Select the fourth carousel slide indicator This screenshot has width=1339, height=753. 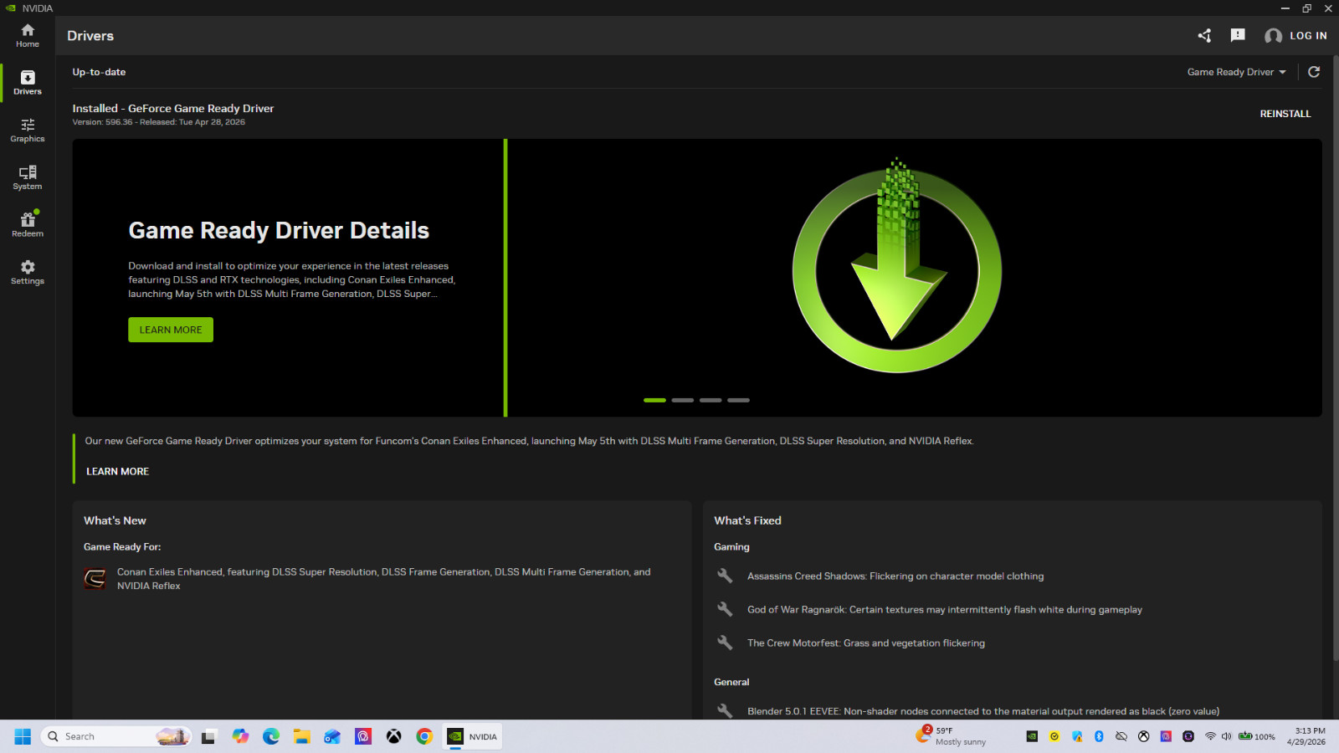[738, 400]
